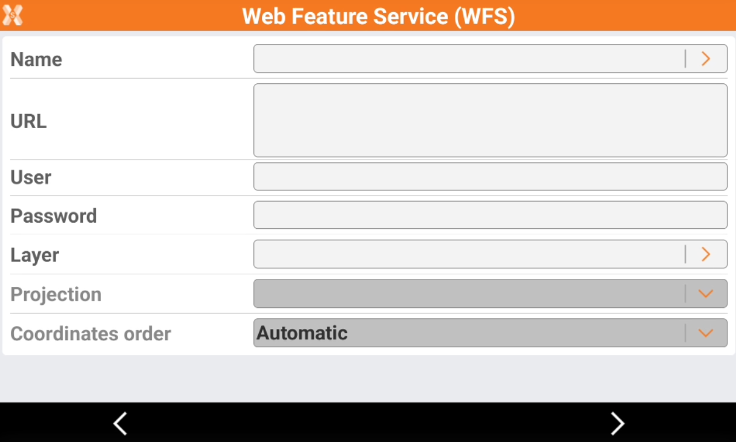The height and width of the screenshot is (442, 736).
Task: Click the next arrow at bottom
Action: [x=617, y=423]
